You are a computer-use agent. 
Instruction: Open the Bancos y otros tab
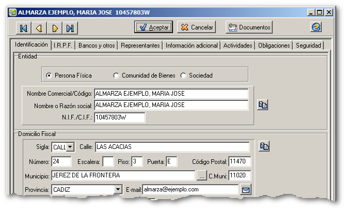tap(97, 46)
